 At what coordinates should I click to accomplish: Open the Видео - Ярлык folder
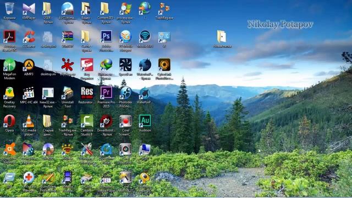86,9
